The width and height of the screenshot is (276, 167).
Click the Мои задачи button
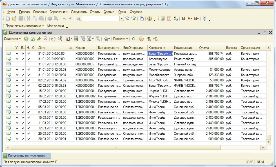pos(56,26)
